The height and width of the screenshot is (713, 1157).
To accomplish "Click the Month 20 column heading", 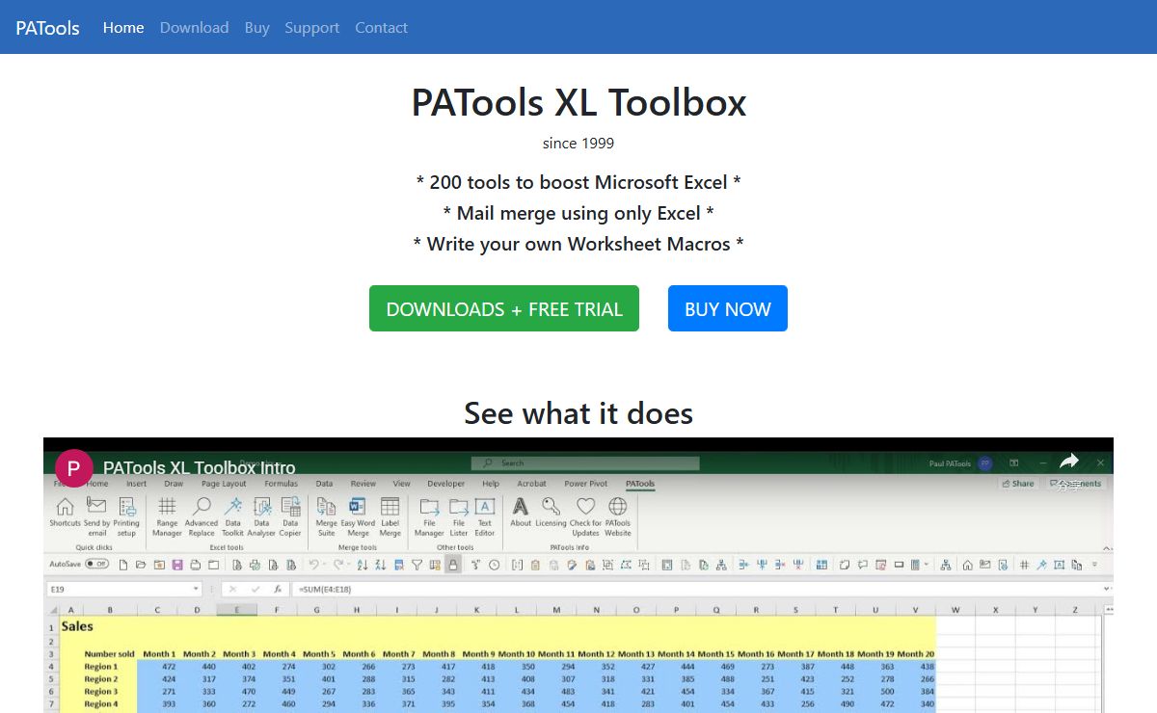I will point(915,654).
